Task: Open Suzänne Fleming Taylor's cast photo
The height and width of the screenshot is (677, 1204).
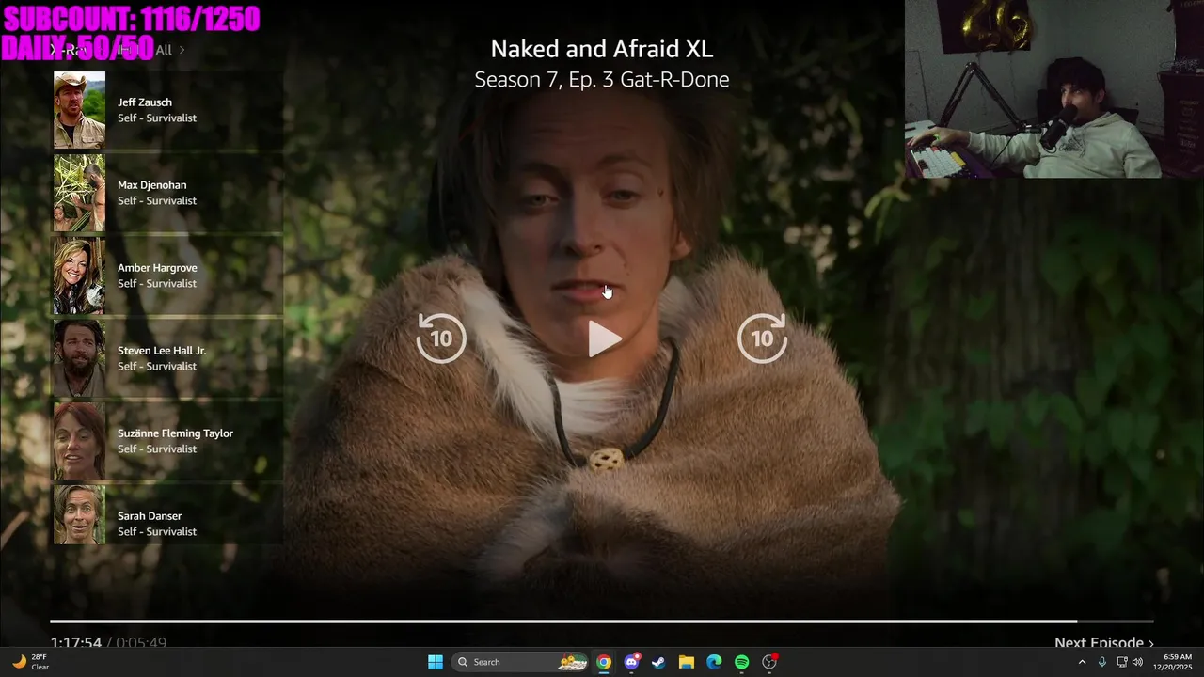Action: [x=79, y=441]
